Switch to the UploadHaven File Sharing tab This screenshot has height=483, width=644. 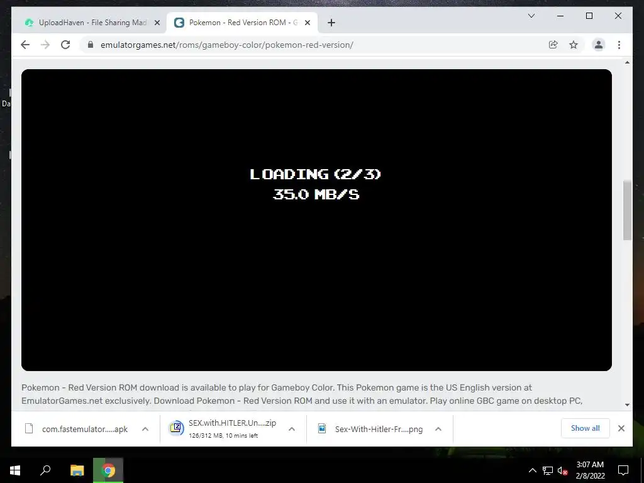[x=90, y=23]
